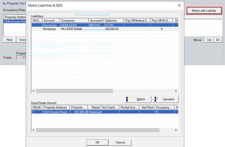The width and height of the screenshot is (225, 147).
Task: Select the Revolving cell in HEMLOCKS row
Action: click(x=51, y=25)
